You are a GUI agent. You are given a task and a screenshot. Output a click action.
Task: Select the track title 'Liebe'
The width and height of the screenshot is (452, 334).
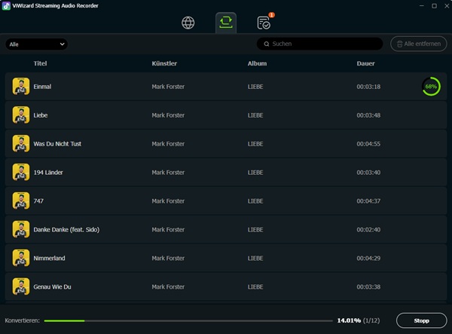click(x=41, y=115)
